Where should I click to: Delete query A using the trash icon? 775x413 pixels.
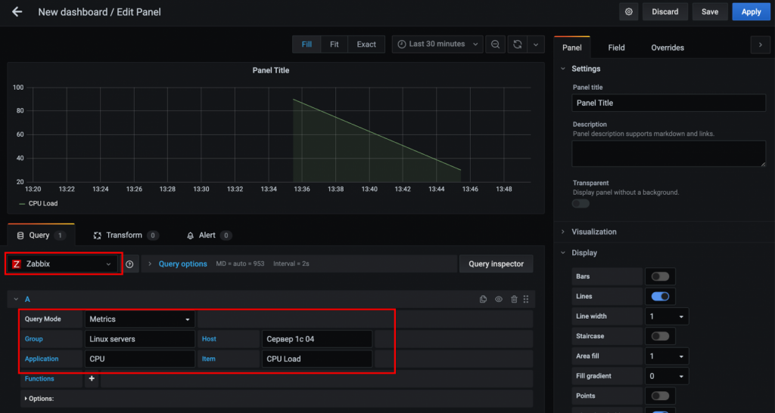(514, 300)
